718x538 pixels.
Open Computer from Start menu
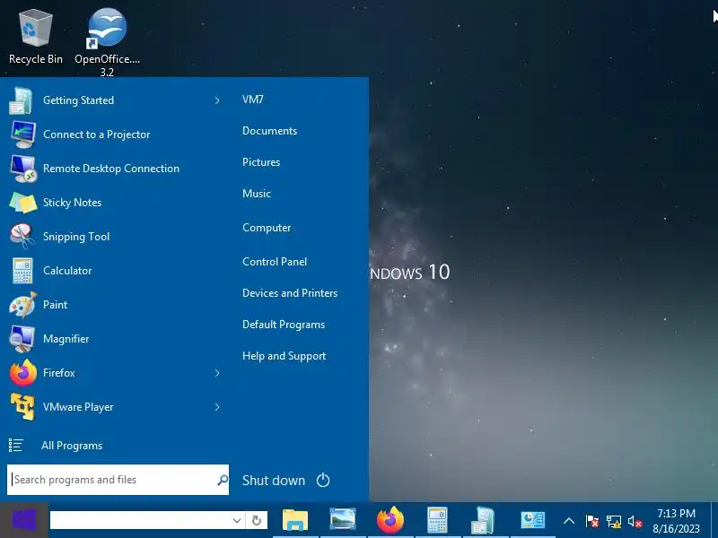click(267, 228)
